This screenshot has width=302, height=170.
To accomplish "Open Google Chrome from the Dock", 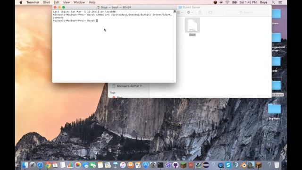I will coord(48,165).
